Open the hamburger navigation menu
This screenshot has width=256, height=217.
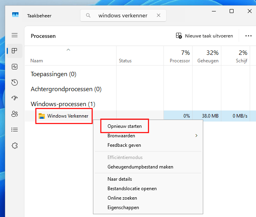pyautogui.click(x=15, y=35)
